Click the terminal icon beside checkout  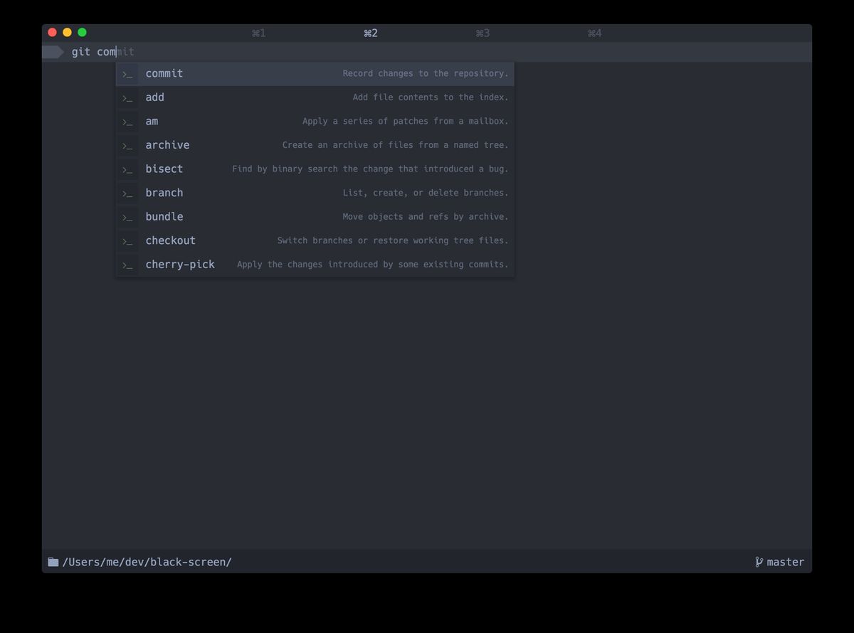pos(128,240)
